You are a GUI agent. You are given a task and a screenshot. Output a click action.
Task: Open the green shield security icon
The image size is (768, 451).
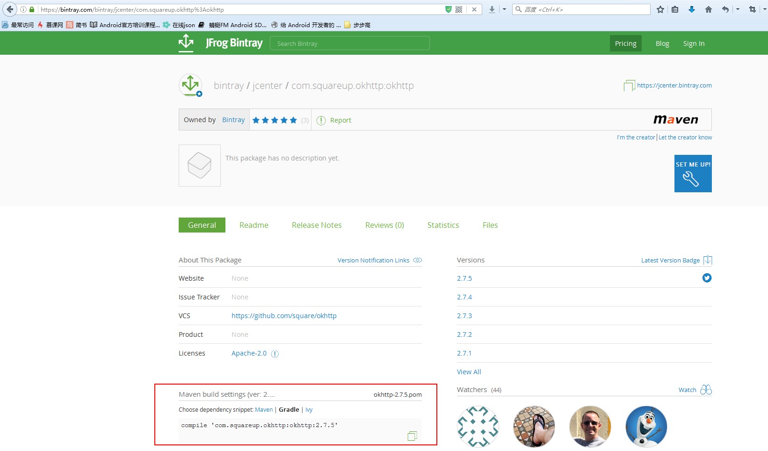click(x=448, y=9)
